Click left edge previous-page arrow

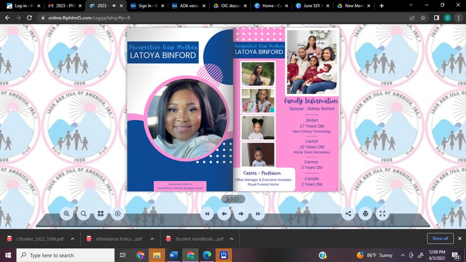(13, 109)
